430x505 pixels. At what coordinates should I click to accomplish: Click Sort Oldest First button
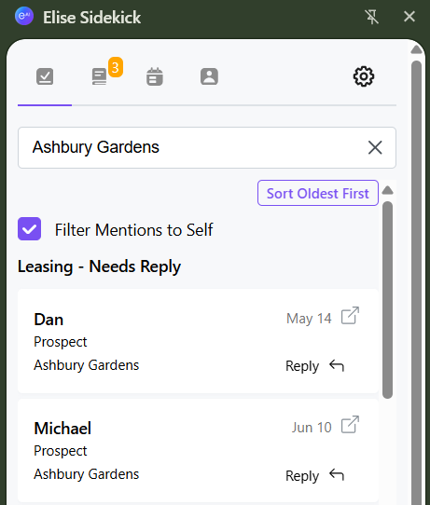318,193
